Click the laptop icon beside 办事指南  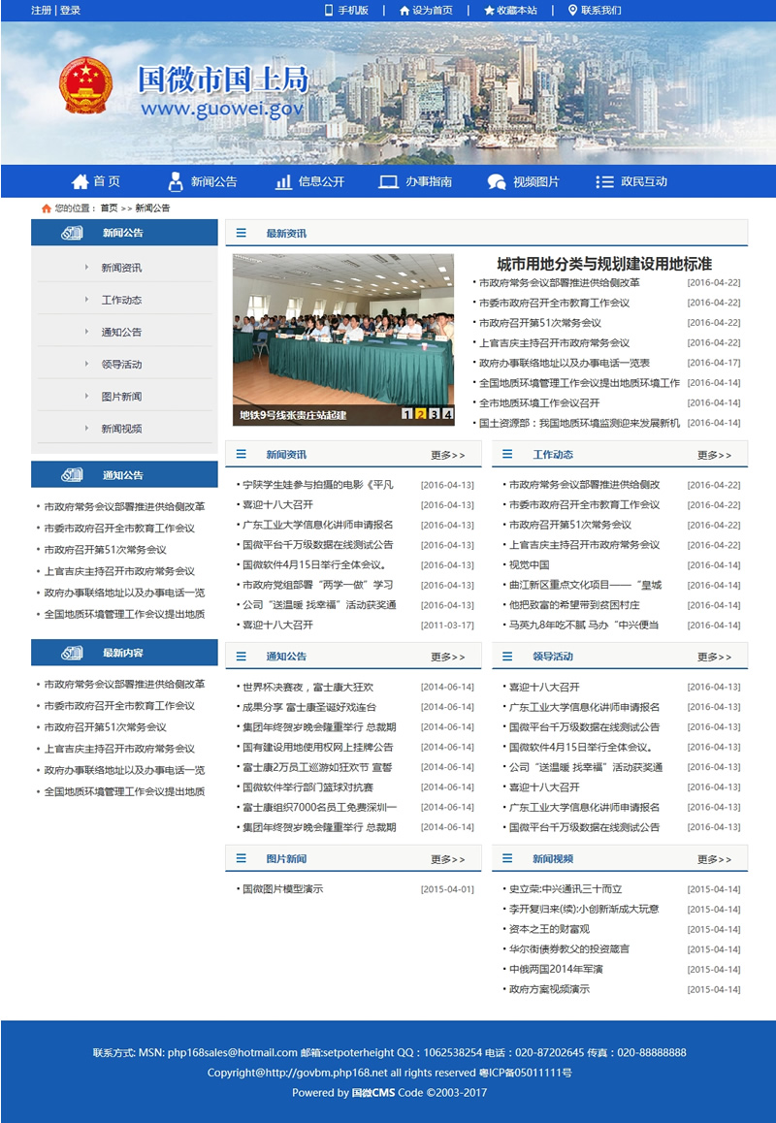(x=388, y=182)
